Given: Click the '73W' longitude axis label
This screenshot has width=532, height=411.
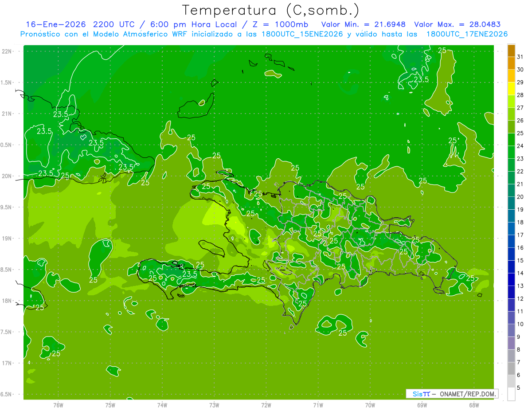Looking at the screenshot, I should (x=214, y=405).
